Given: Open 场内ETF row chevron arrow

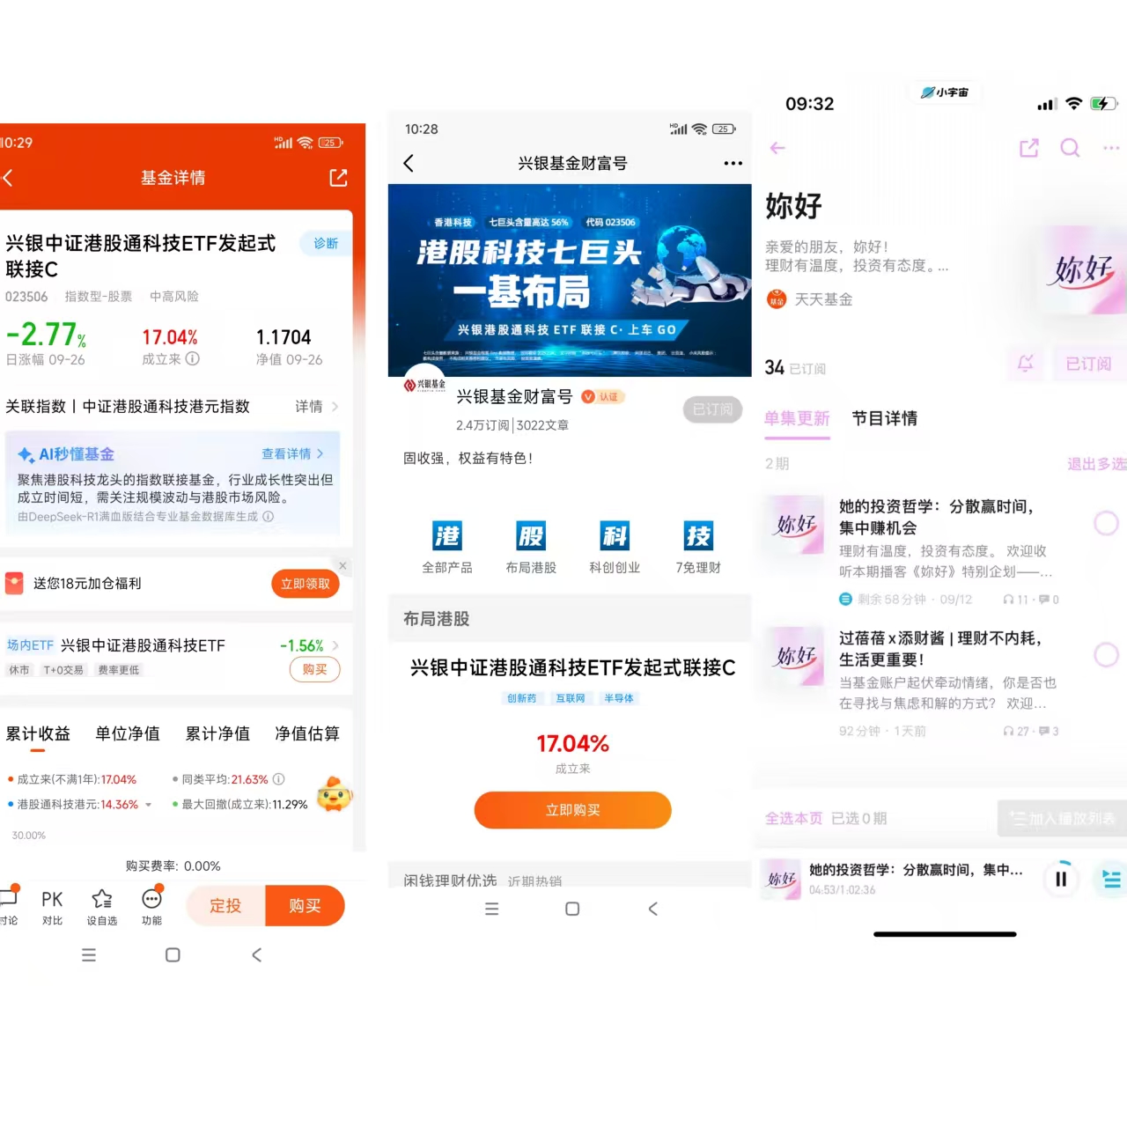Looking at the screenshot, I should (335, 645).
